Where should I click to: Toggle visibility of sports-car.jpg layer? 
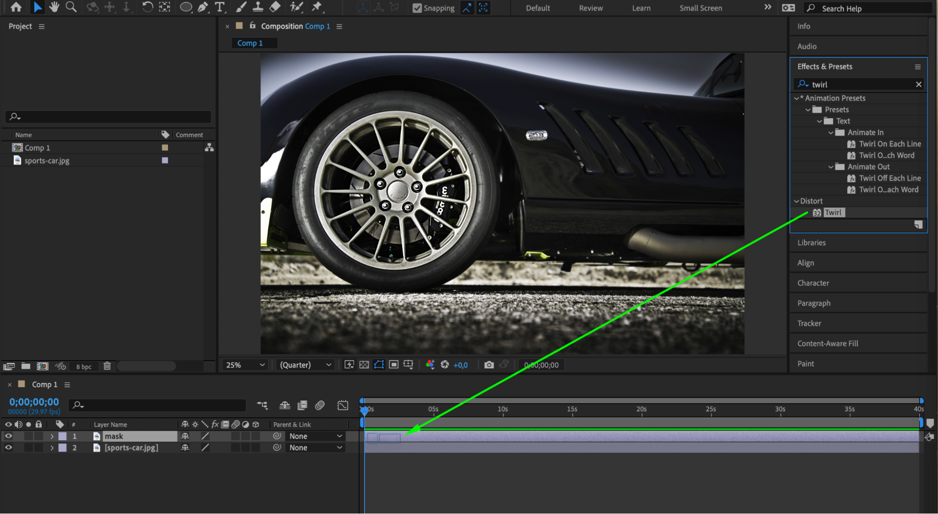8,448
